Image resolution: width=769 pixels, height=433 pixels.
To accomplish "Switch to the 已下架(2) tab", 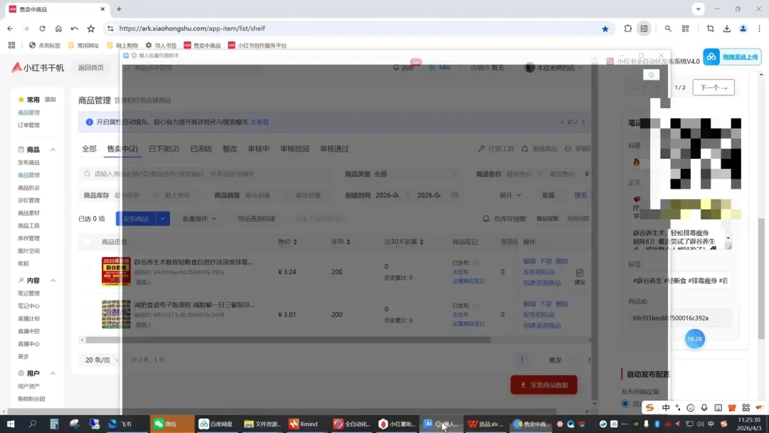I will [x=164, y=149].
